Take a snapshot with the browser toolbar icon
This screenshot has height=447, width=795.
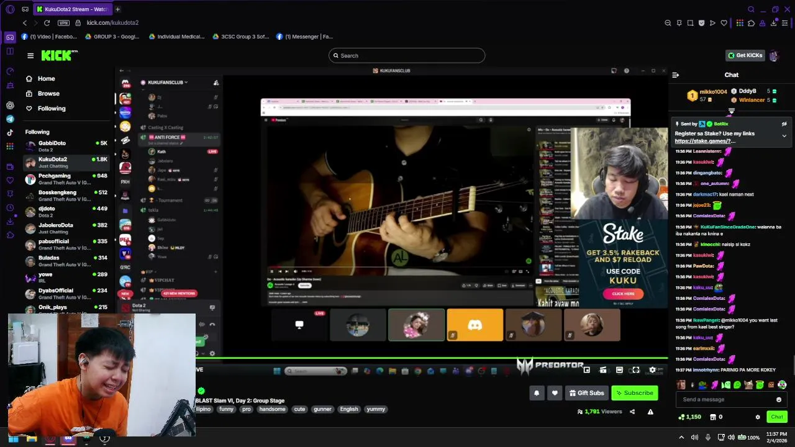[x=690, y=23]
